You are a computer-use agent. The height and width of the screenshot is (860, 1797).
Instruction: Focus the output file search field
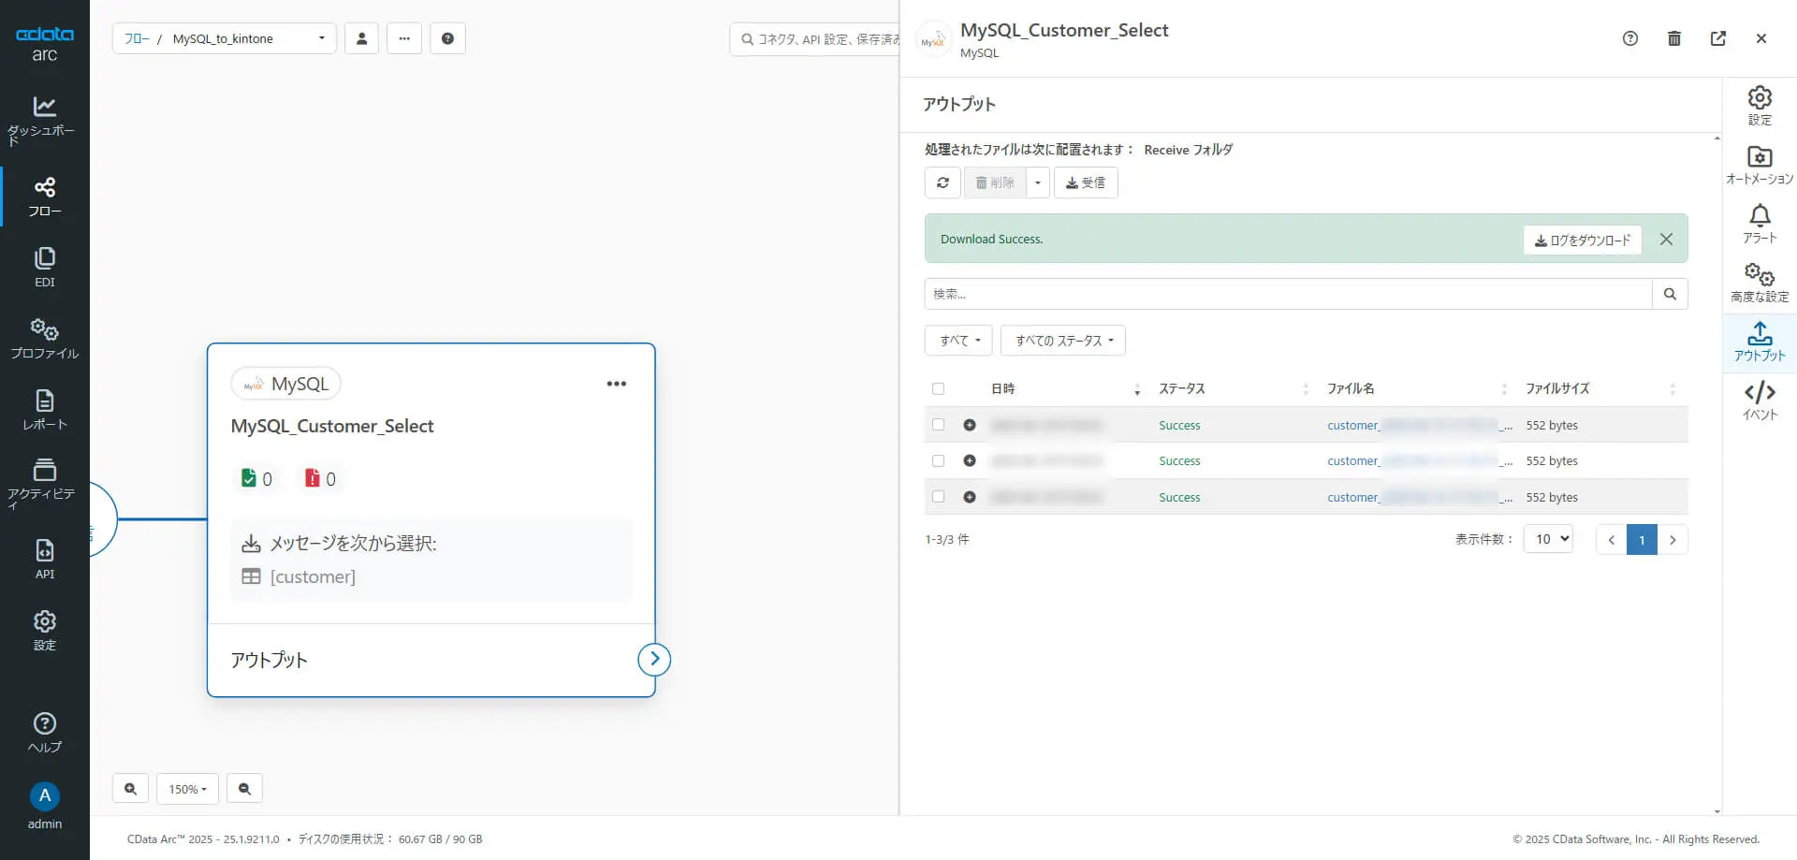coord(1288,294)
